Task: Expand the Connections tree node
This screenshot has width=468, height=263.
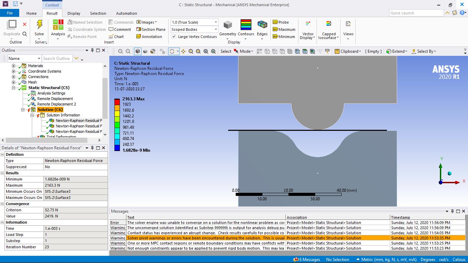Action: coord(14,77)
